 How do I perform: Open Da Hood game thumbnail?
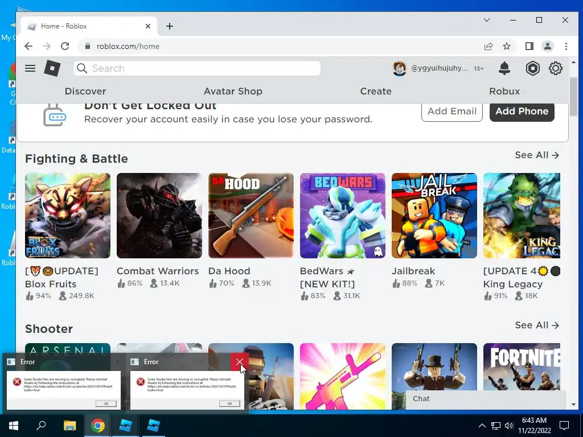click(251, 216)
